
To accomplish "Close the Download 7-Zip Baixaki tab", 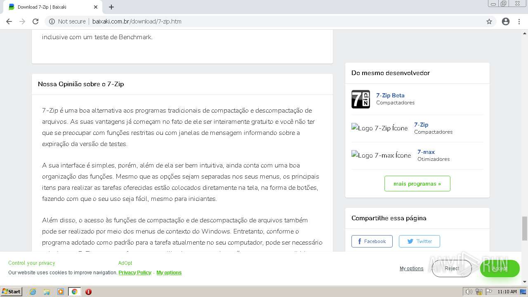I will coord(96,7).
